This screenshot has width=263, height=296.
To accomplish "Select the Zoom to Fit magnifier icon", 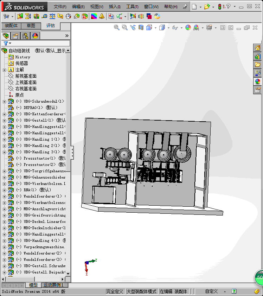I will pyautogui.click(x=116, y=27).
